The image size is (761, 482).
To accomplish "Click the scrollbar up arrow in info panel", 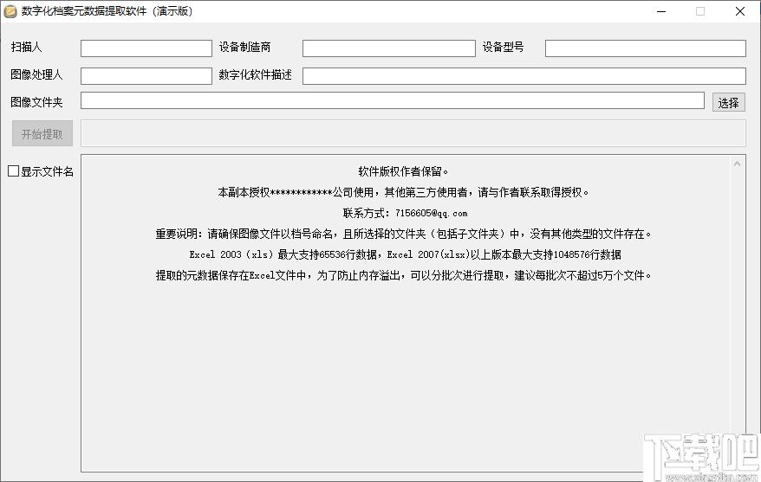I will [737, 164].
